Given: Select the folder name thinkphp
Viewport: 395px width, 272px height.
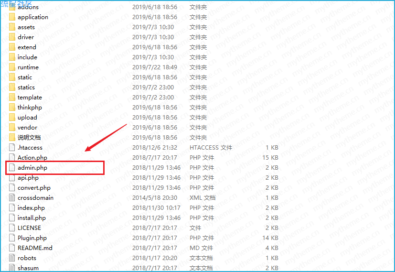Looking at the screenshot, I should [x=30, y=108].
